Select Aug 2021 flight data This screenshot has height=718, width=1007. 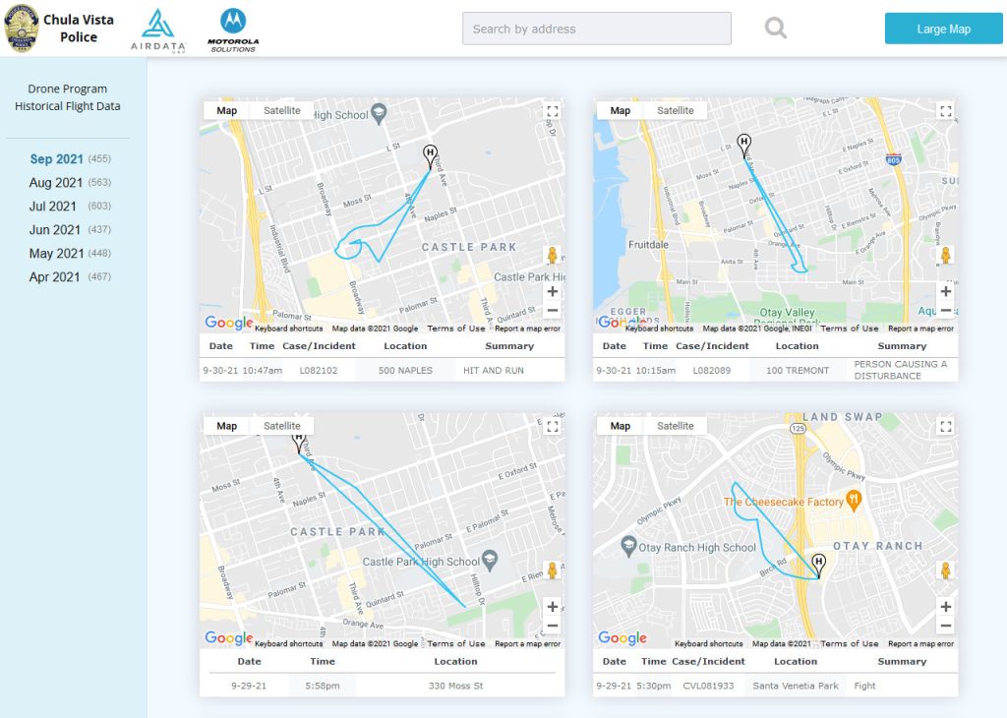click(56, 183)
